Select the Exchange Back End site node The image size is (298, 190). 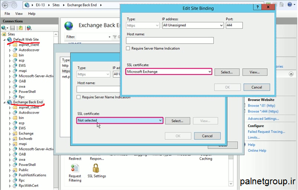coord(28,102)
